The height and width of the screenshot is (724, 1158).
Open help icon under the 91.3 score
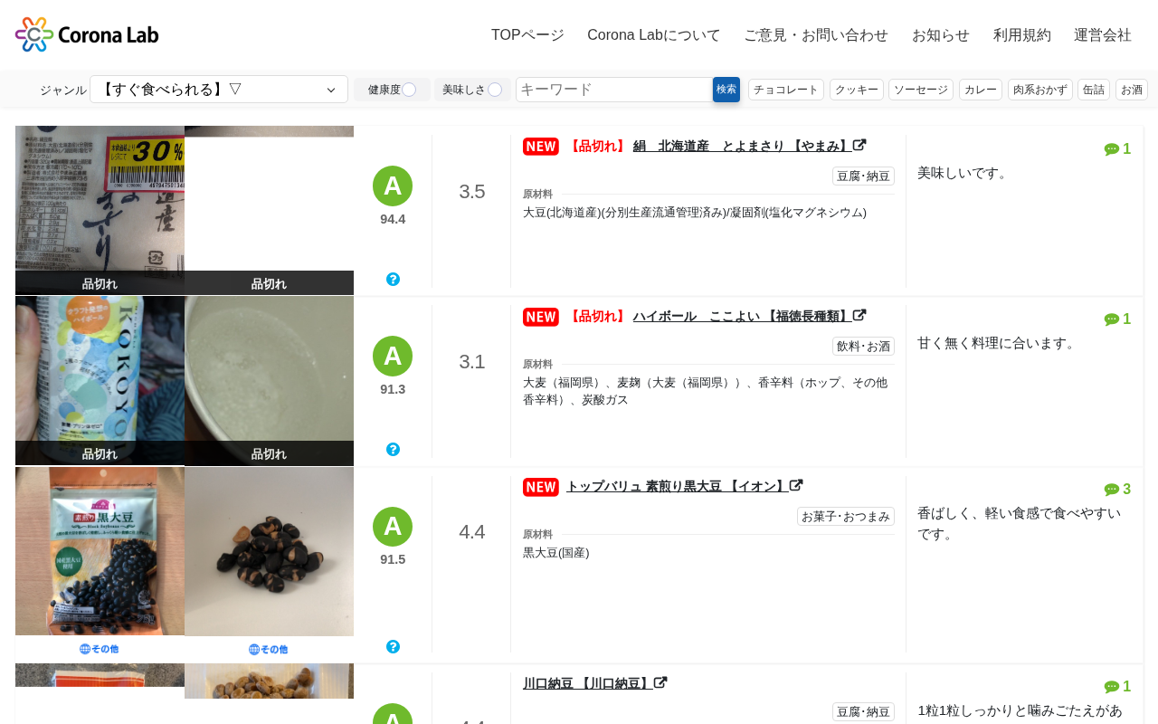pos(393,449)
